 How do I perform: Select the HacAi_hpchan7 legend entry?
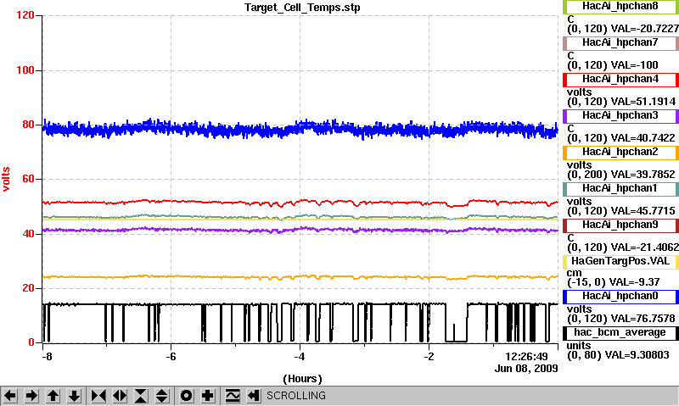pyautogui.click(x=620, y=43)
